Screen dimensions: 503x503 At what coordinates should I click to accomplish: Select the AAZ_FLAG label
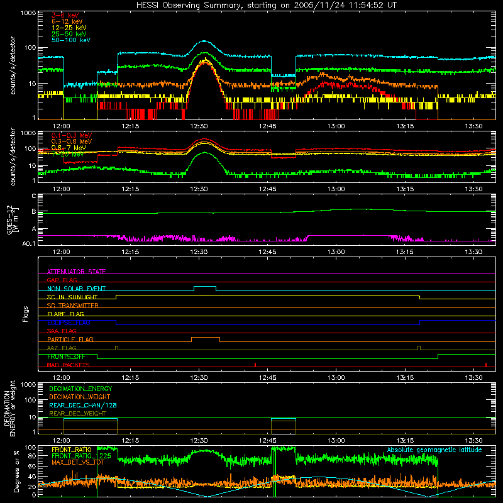coord(62,348)
